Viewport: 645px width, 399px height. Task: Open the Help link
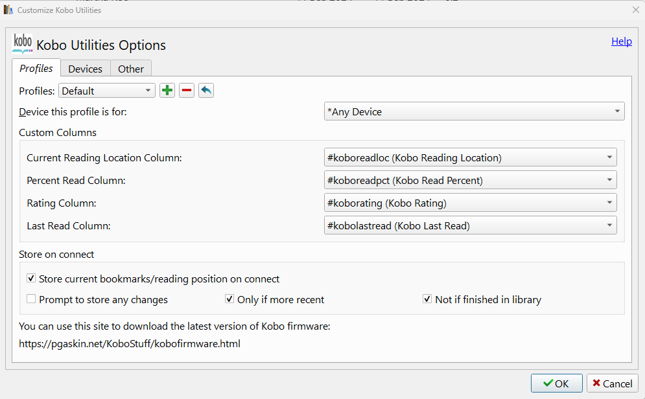click(x=621, y=41)
